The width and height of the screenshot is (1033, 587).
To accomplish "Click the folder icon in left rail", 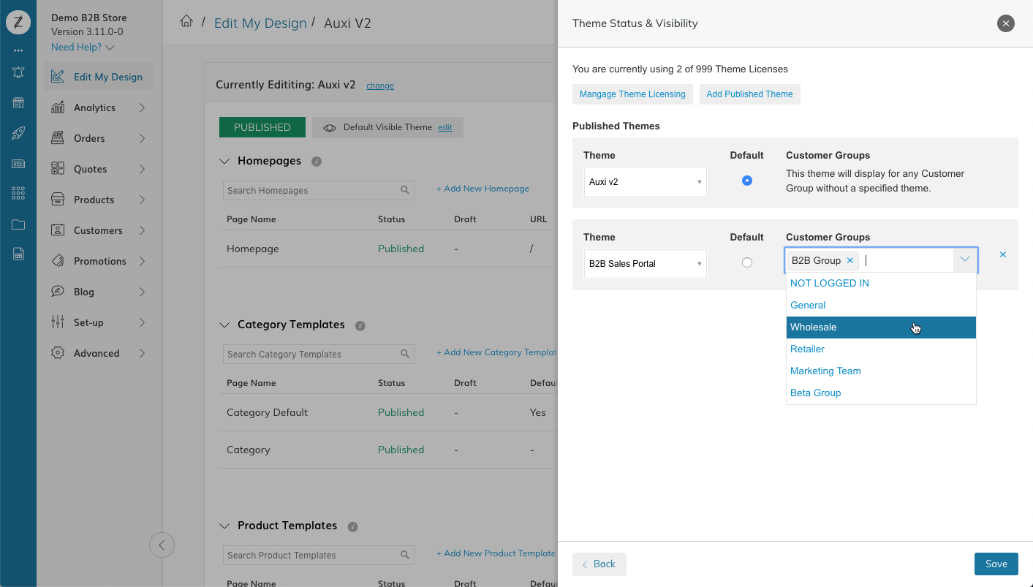I will coord(18,224).
